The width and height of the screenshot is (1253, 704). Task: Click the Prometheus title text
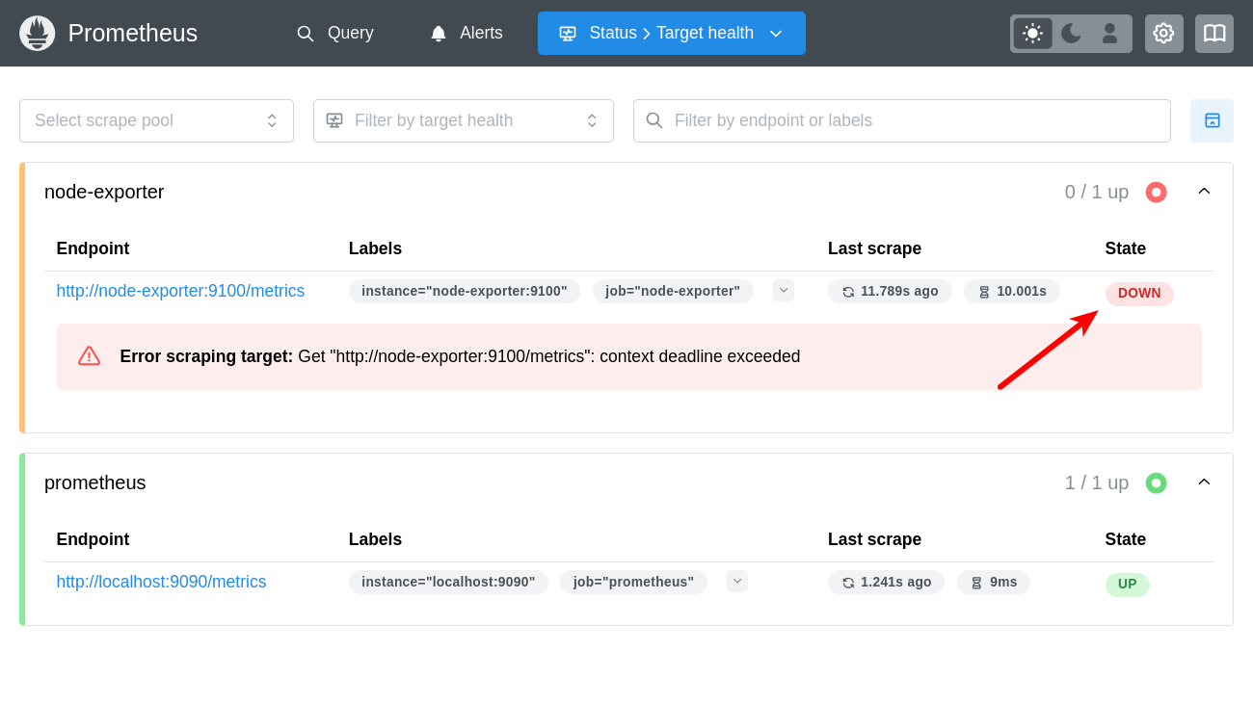pos(133,33)
